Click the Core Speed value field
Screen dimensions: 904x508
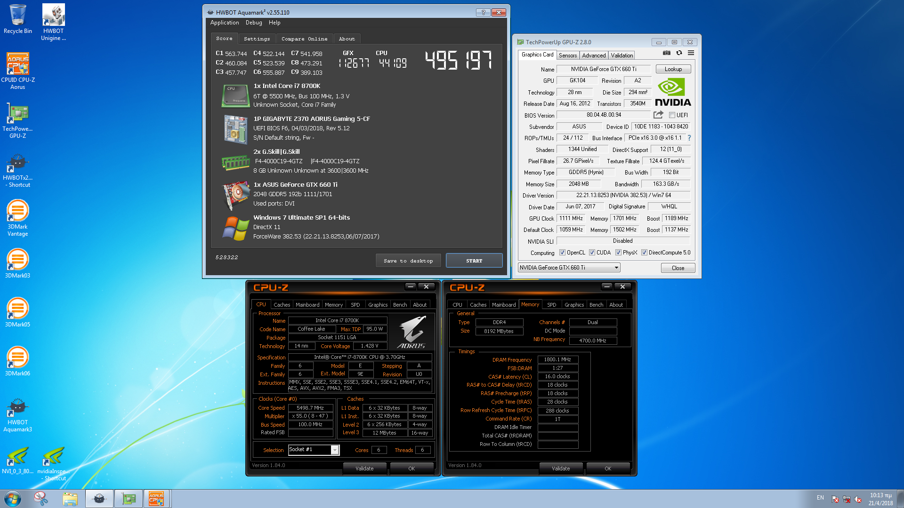tap(310, 408)
